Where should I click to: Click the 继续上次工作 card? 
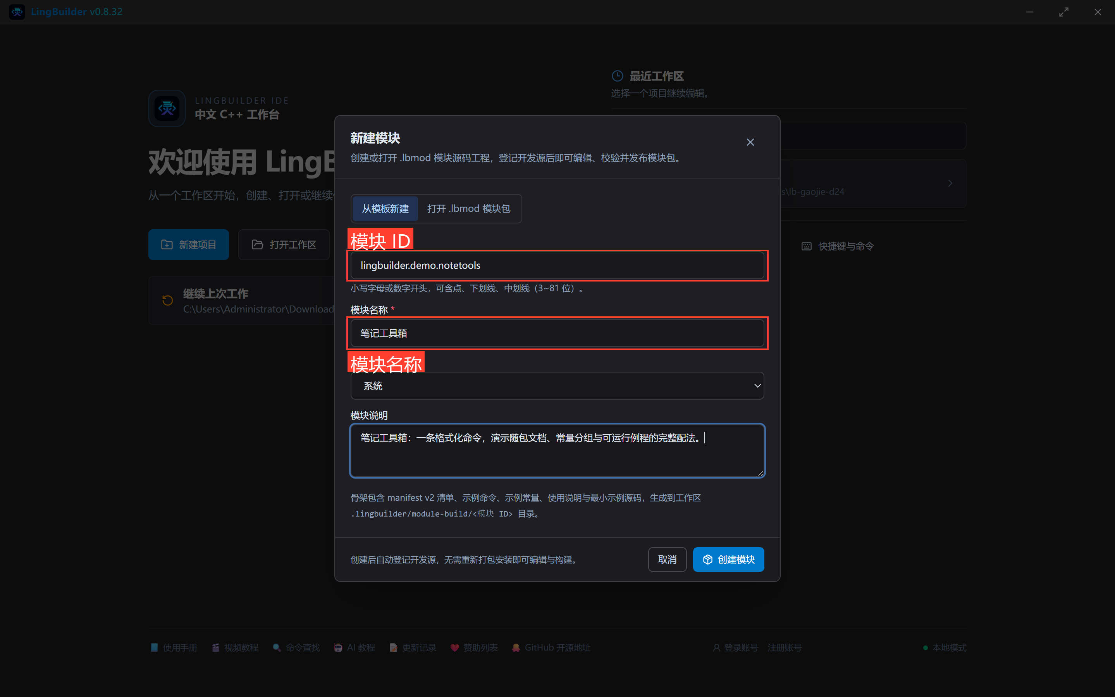pyautogui.click(x=242, y=300)
